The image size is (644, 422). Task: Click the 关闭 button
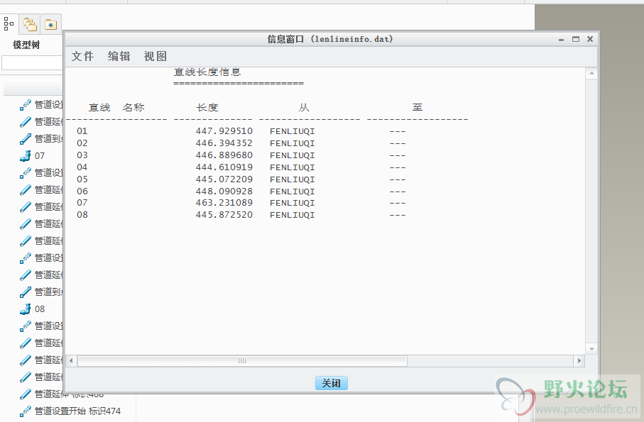(332, 383)
